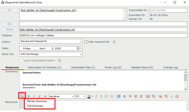The height and width of the screenshot is (112, 189).
Task: Toggle Log In Document Control checkbox
Action: coord(21,60)
